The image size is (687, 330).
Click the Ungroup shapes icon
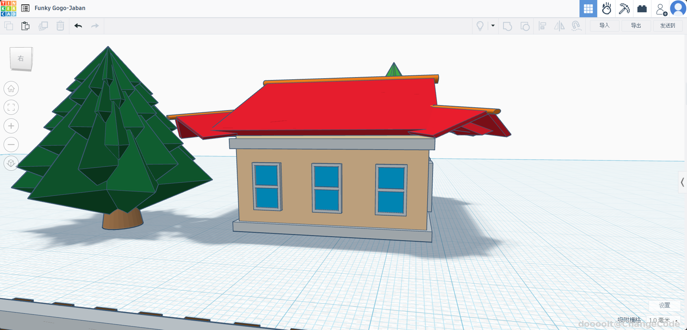[x=525, y=26]
